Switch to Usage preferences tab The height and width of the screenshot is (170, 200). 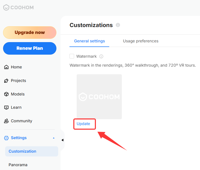pyautogui.click(x=141, y=41)
